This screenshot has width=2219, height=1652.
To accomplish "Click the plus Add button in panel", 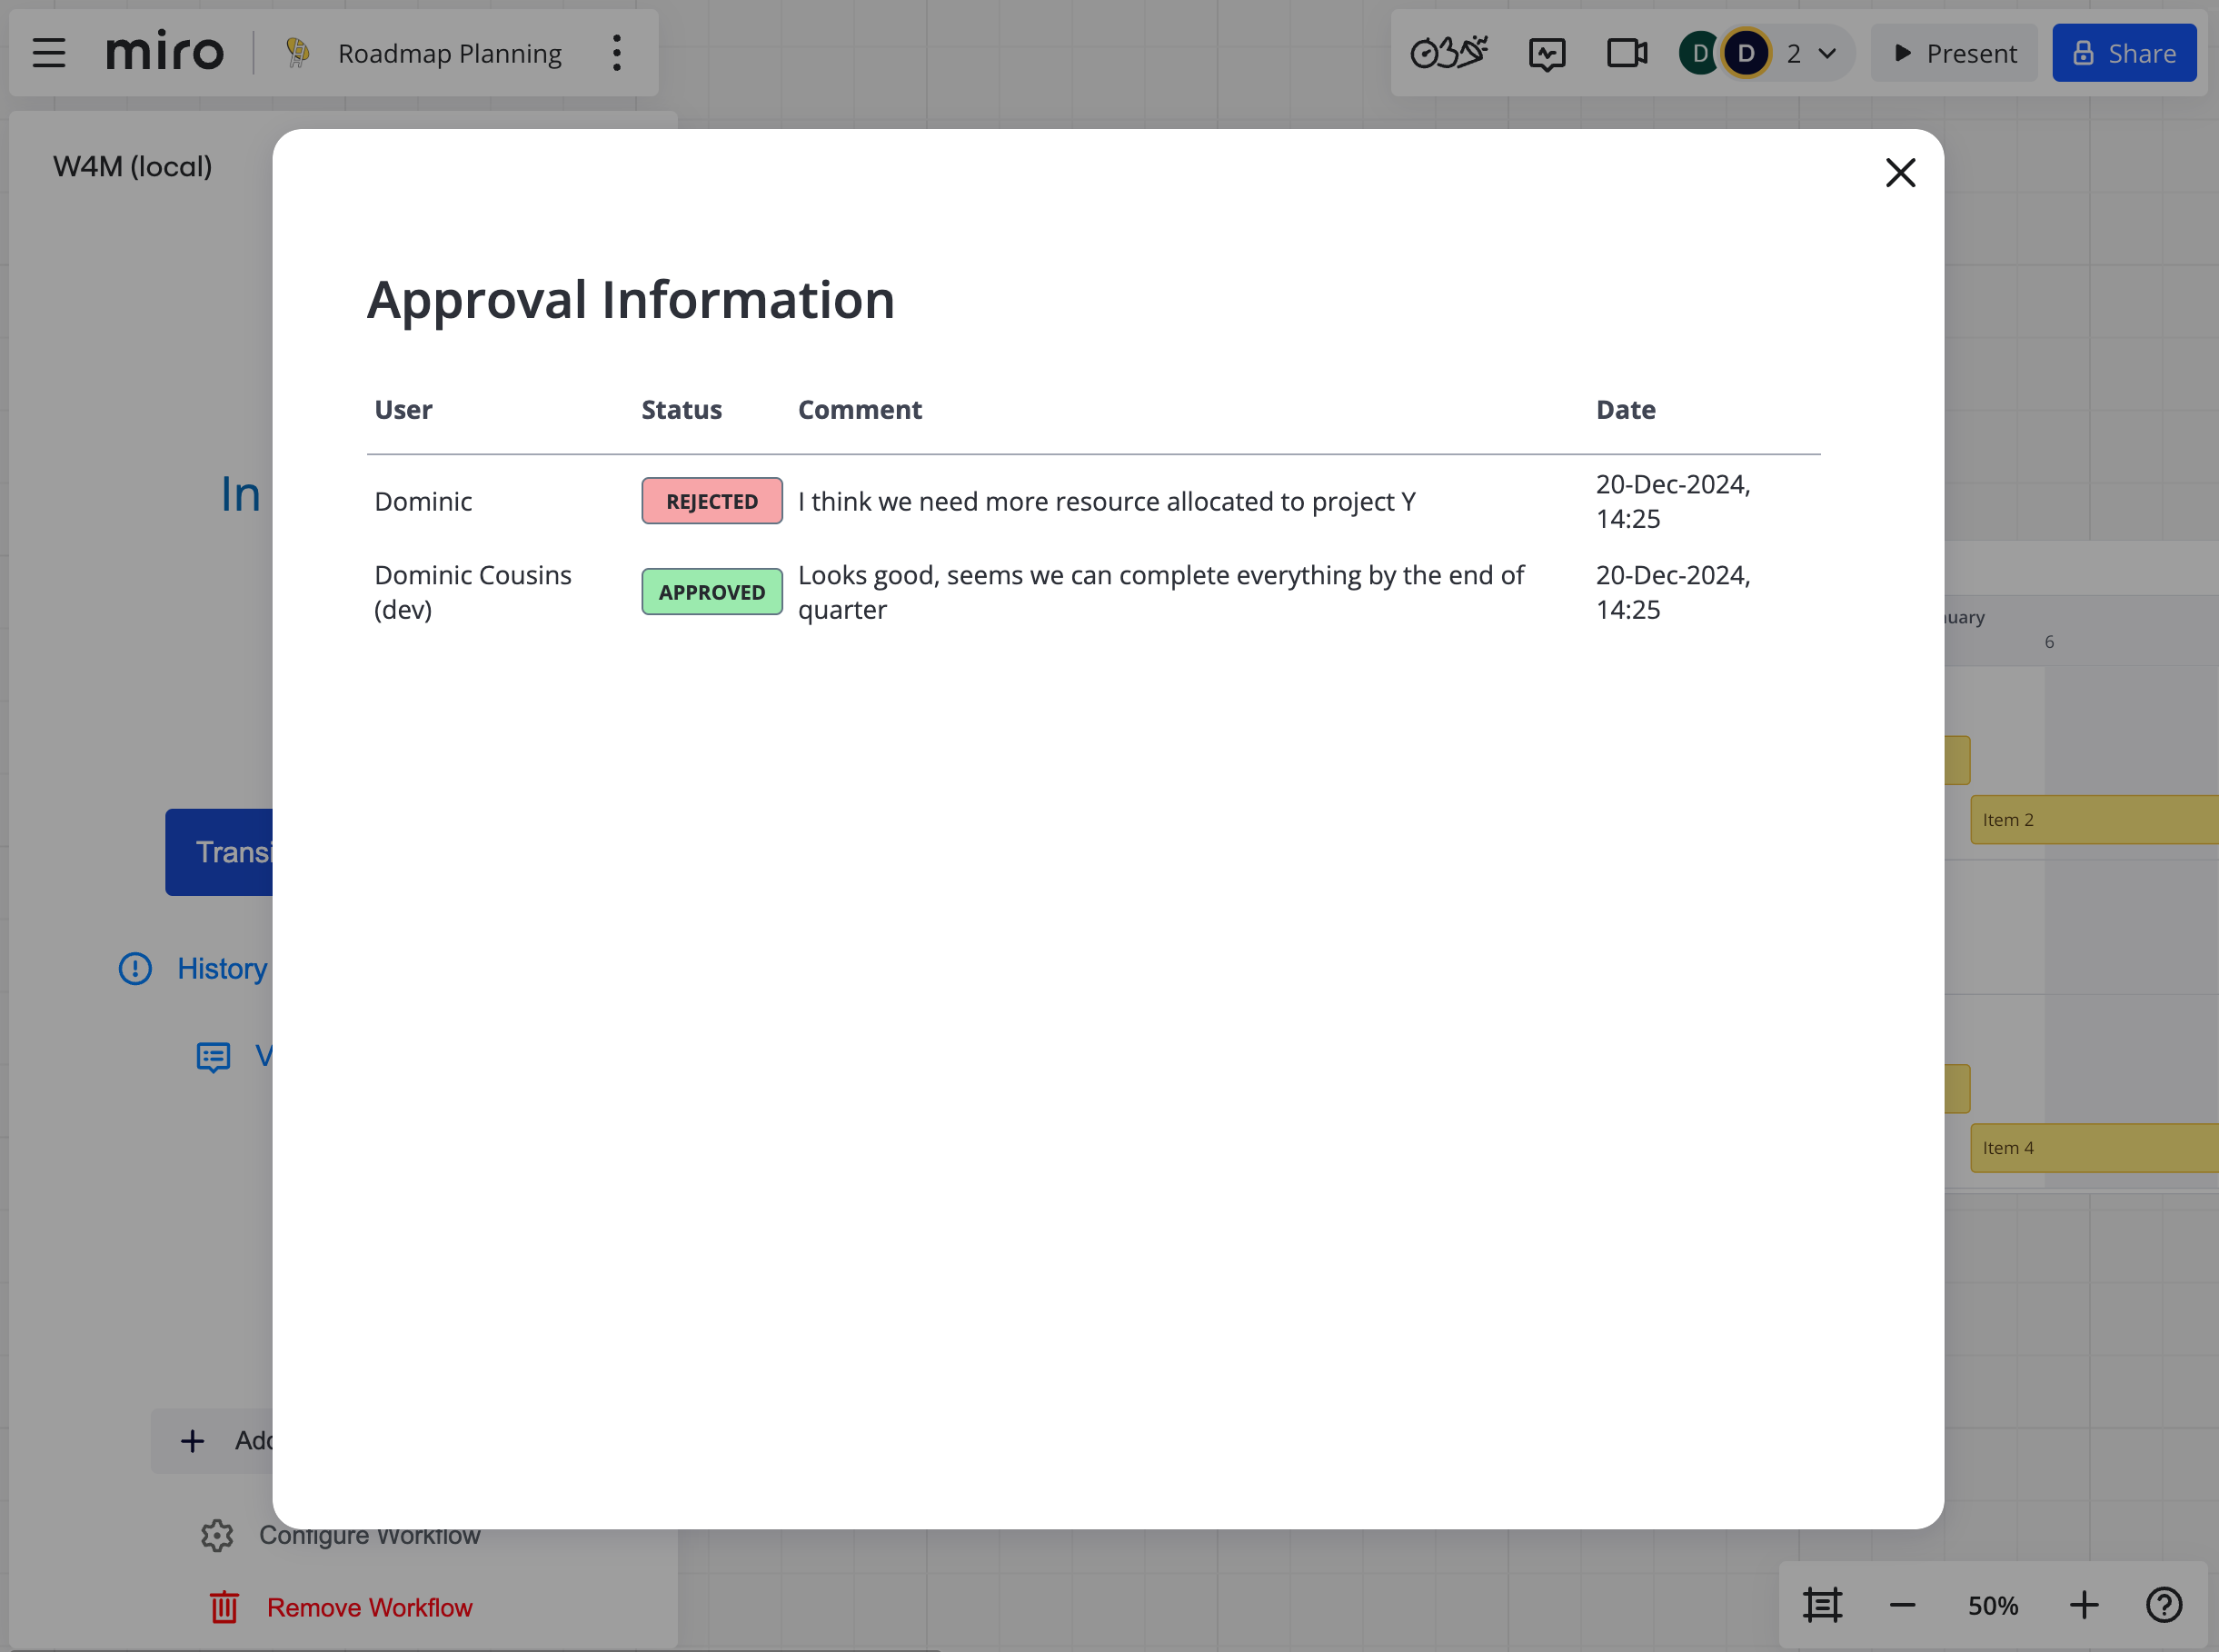I will [213, 1441].
